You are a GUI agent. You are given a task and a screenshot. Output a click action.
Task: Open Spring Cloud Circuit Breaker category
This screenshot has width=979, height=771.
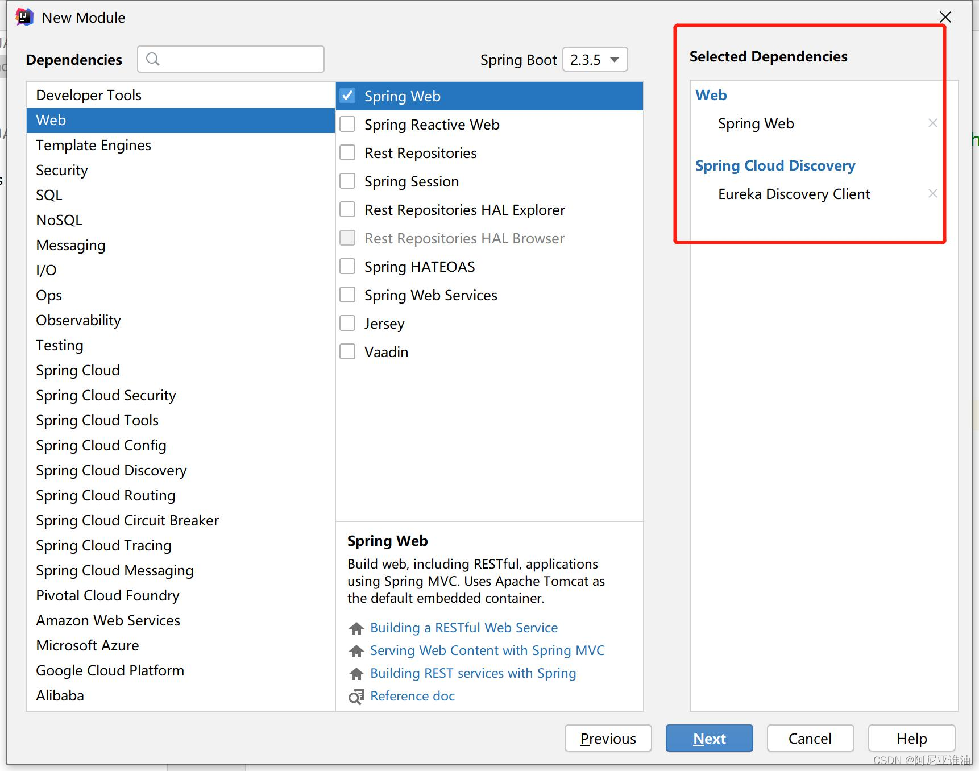click(181, 520)
